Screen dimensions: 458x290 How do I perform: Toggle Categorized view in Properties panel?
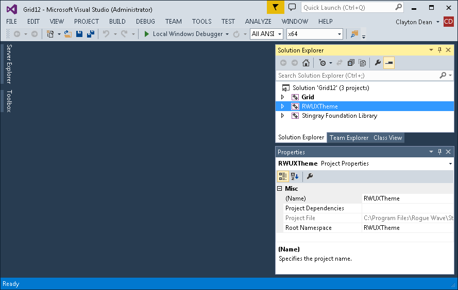(x=282, y=176)
